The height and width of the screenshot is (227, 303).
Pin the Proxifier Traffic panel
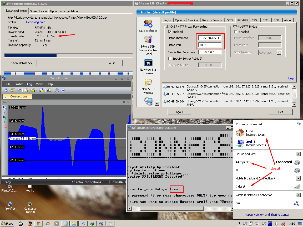[x=124, y=102]
